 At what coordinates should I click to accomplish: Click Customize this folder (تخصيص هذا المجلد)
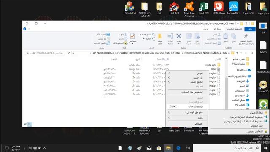click(187, 92)
